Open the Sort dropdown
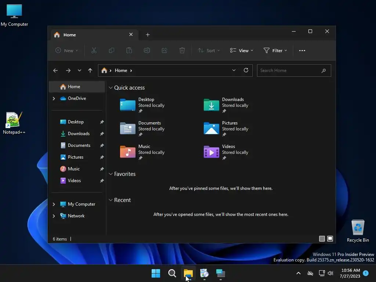Screen dimensions: 376x282 (209, 50)
